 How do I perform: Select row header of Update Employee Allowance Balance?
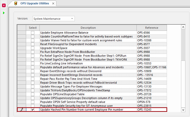coord(22,33)
